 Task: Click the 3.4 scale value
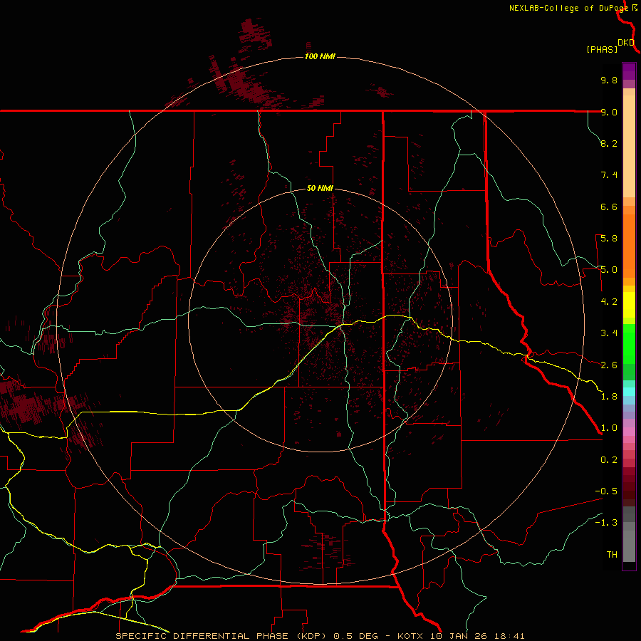click(609, 333)
